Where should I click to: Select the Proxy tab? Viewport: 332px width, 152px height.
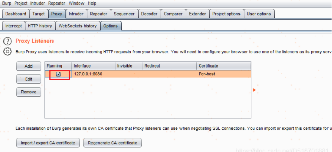(57, 14)
